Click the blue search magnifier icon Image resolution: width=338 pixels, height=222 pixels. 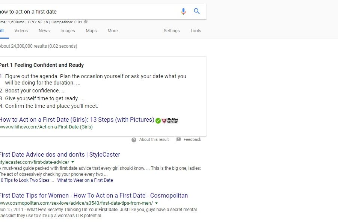[196, 11]
